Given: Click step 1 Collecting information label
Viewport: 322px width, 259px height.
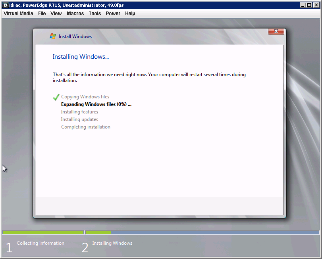Looking at the screenshot, I should 40,243.
